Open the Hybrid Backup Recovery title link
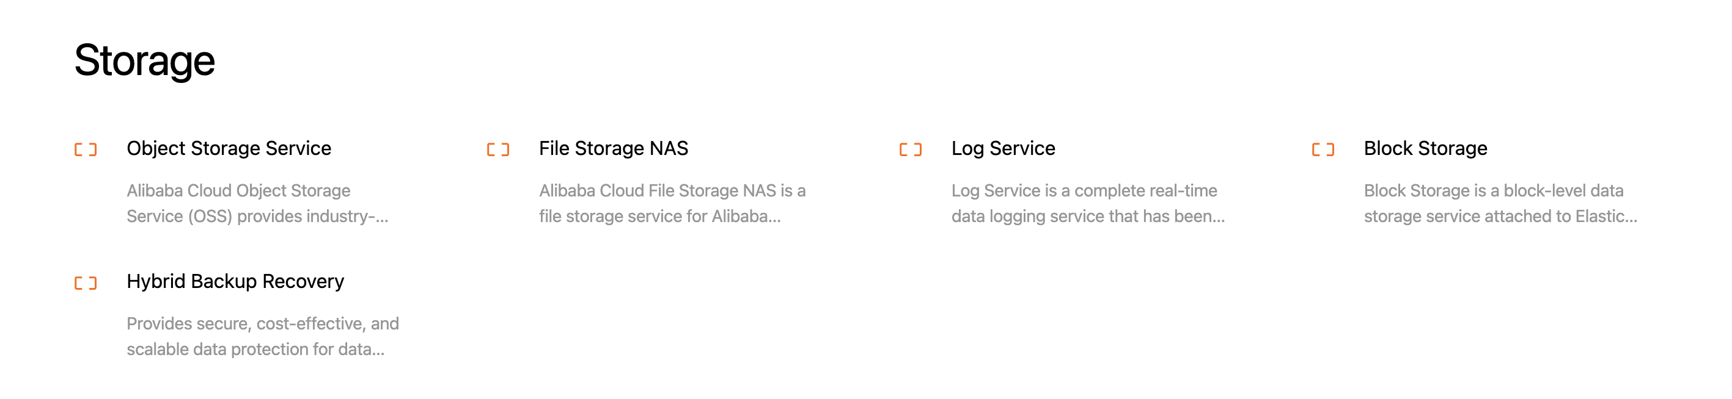Image resolution: width=1732 pixels, height=399 pixels. click(235, 281)
